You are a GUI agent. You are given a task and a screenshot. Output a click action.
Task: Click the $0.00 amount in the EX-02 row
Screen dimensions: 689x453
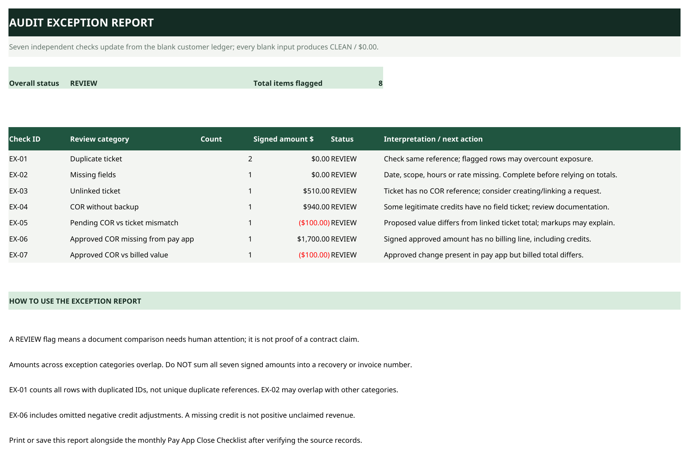320,175
